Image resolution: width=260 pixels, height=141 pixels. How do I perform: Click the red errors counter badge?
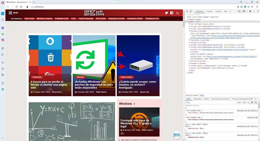(x=239, y=11)
